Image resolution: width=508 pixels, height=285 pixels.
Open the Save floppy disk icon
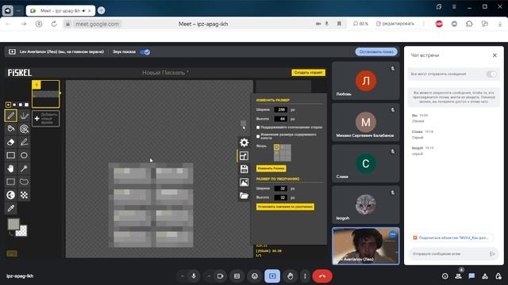pyautogui.click(x=244, y=169)
